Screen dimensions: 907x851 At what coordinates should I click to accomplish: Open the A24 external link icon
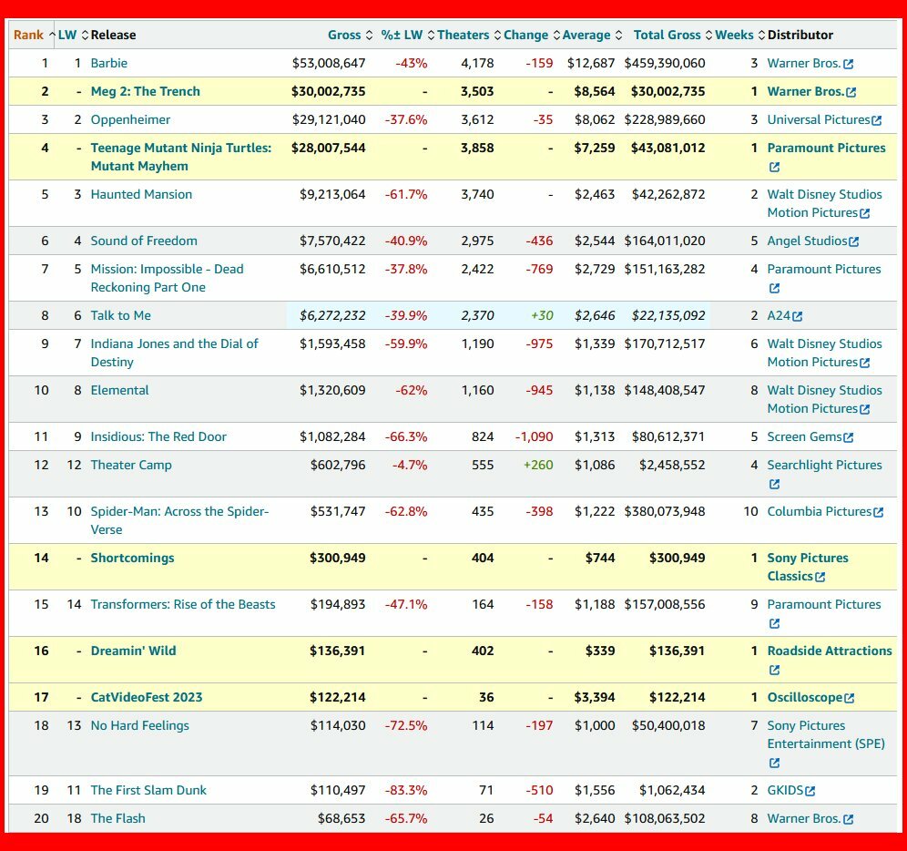tap(798, 316)
